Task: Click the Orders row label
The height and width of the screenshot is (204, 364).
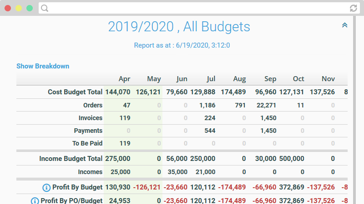Action: tap(93, 105)
